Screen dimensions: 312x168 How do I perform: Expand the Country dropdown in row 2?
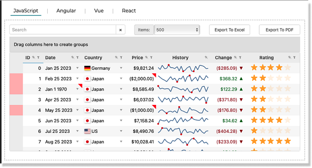click(x=121, y=89)
